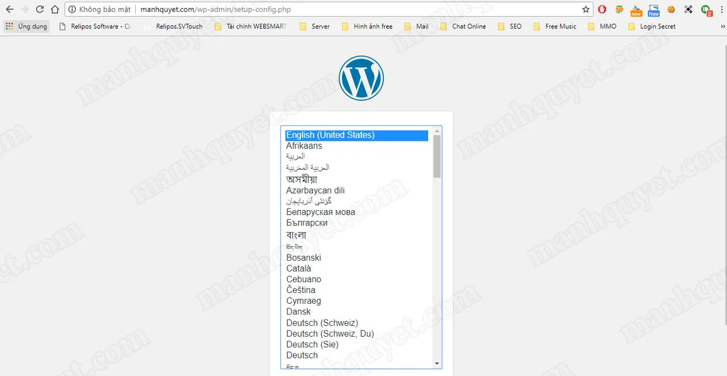Select 'Català' language
This screenshot has width=727, height=376.
357,269
